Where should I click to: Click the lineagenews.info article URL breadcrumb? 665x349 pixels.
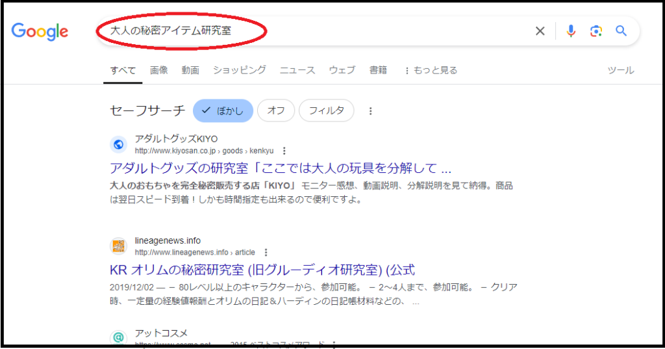pyautogui.click(x=195, y=252)
